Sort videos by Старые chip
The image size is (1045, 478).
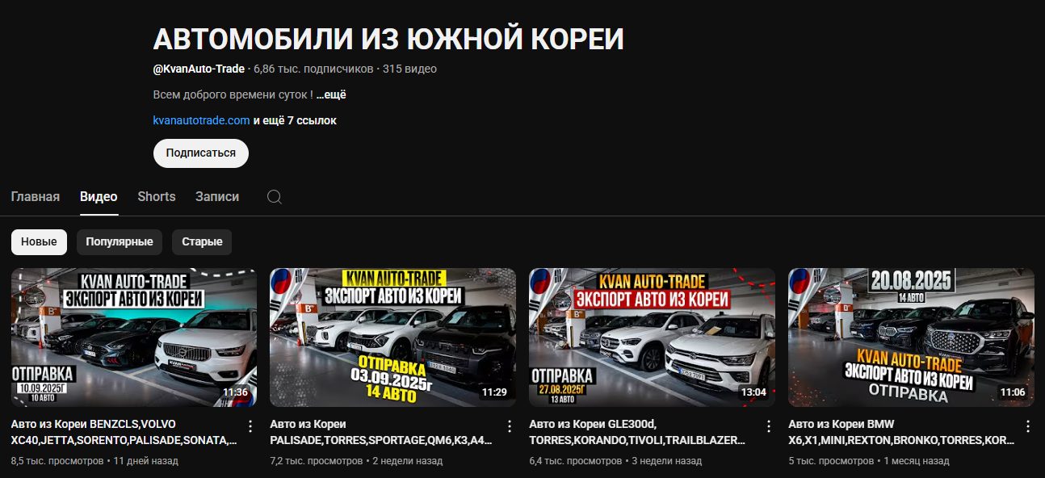pos(202,242)
